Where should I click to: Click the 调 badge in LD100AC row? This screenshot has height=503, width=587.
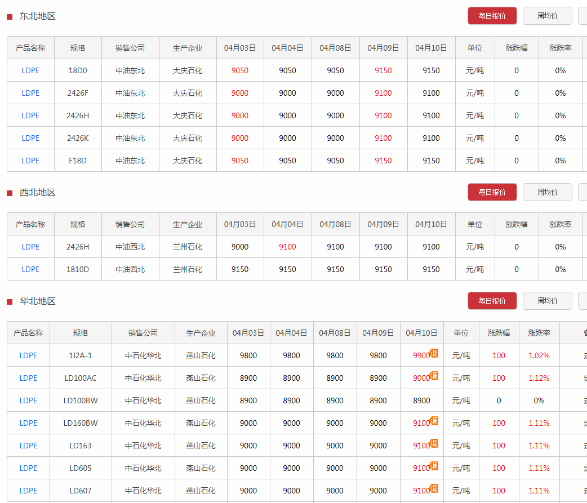(434, 376)
